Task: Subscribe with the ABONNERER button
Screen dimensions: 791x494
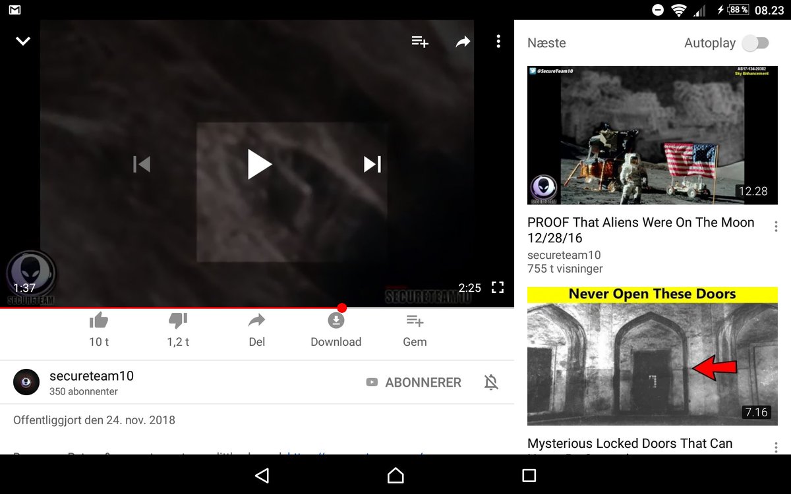Action: point(414,382)
